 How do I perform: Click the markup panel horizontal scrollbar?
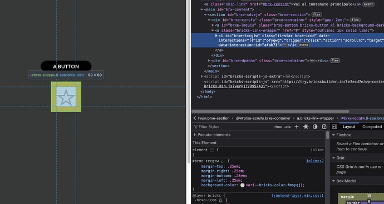[270, 111]
